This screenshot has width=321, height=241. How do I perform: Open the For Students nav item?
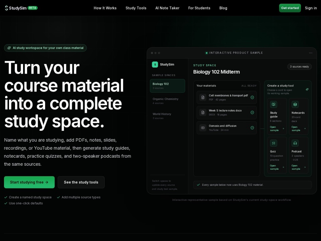(x=199, y=8)
